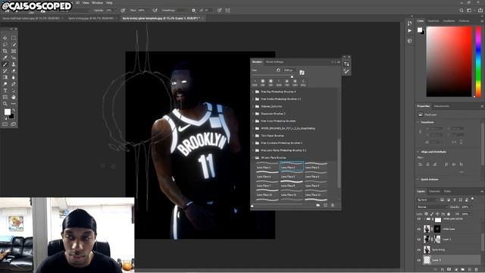Toggle lock transparent pixels

pyautogui.click(x=427, y=214)
